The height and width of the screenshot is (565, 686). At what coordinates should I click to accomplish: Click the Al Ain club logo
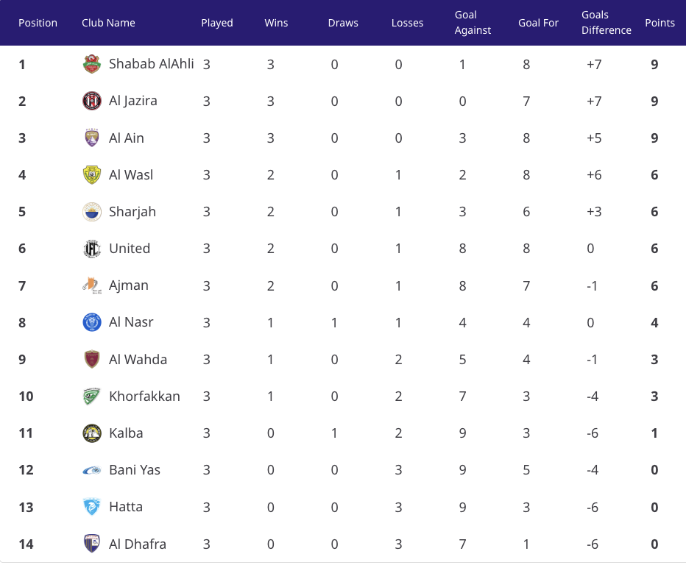92,138
